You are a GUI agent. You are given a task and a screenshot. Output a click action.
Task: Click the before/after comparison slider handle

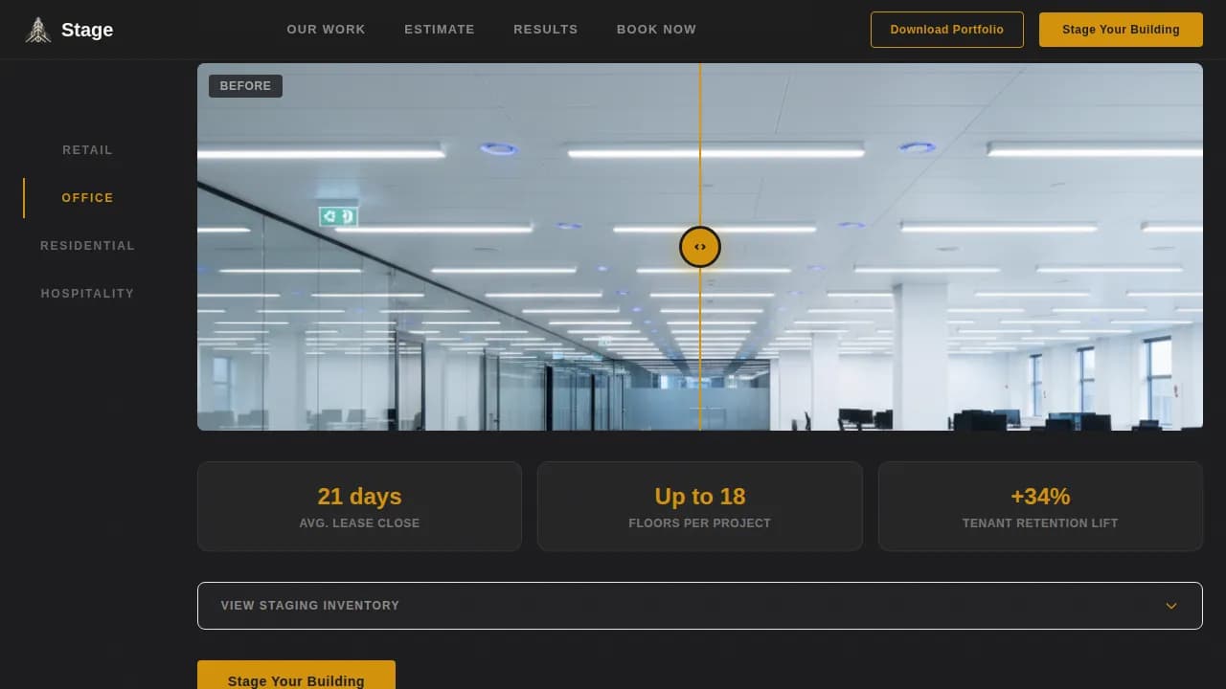(700, 247)
